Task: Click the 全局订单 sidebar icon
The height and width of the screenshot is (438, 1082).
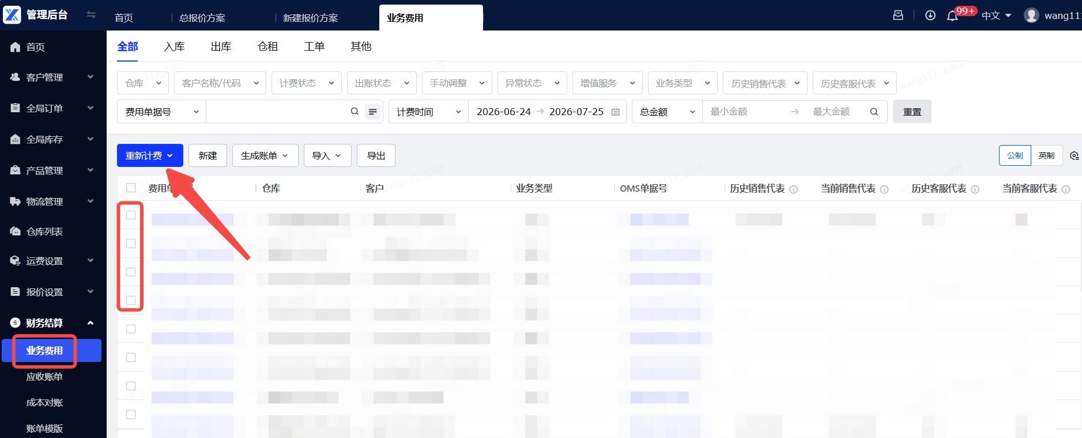Action: coord(16,108)
